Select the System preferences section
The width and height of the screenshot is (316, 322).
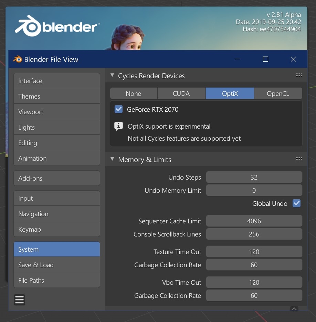point(57,249)
